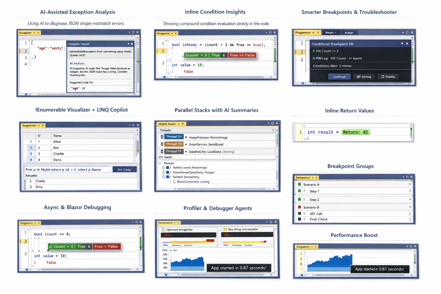Click the Deablet button
This screenshot has height=294, width=441.
[388, 77]
